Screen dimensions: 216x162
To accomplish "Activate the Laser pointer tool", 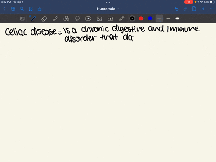I will point(121,18).
